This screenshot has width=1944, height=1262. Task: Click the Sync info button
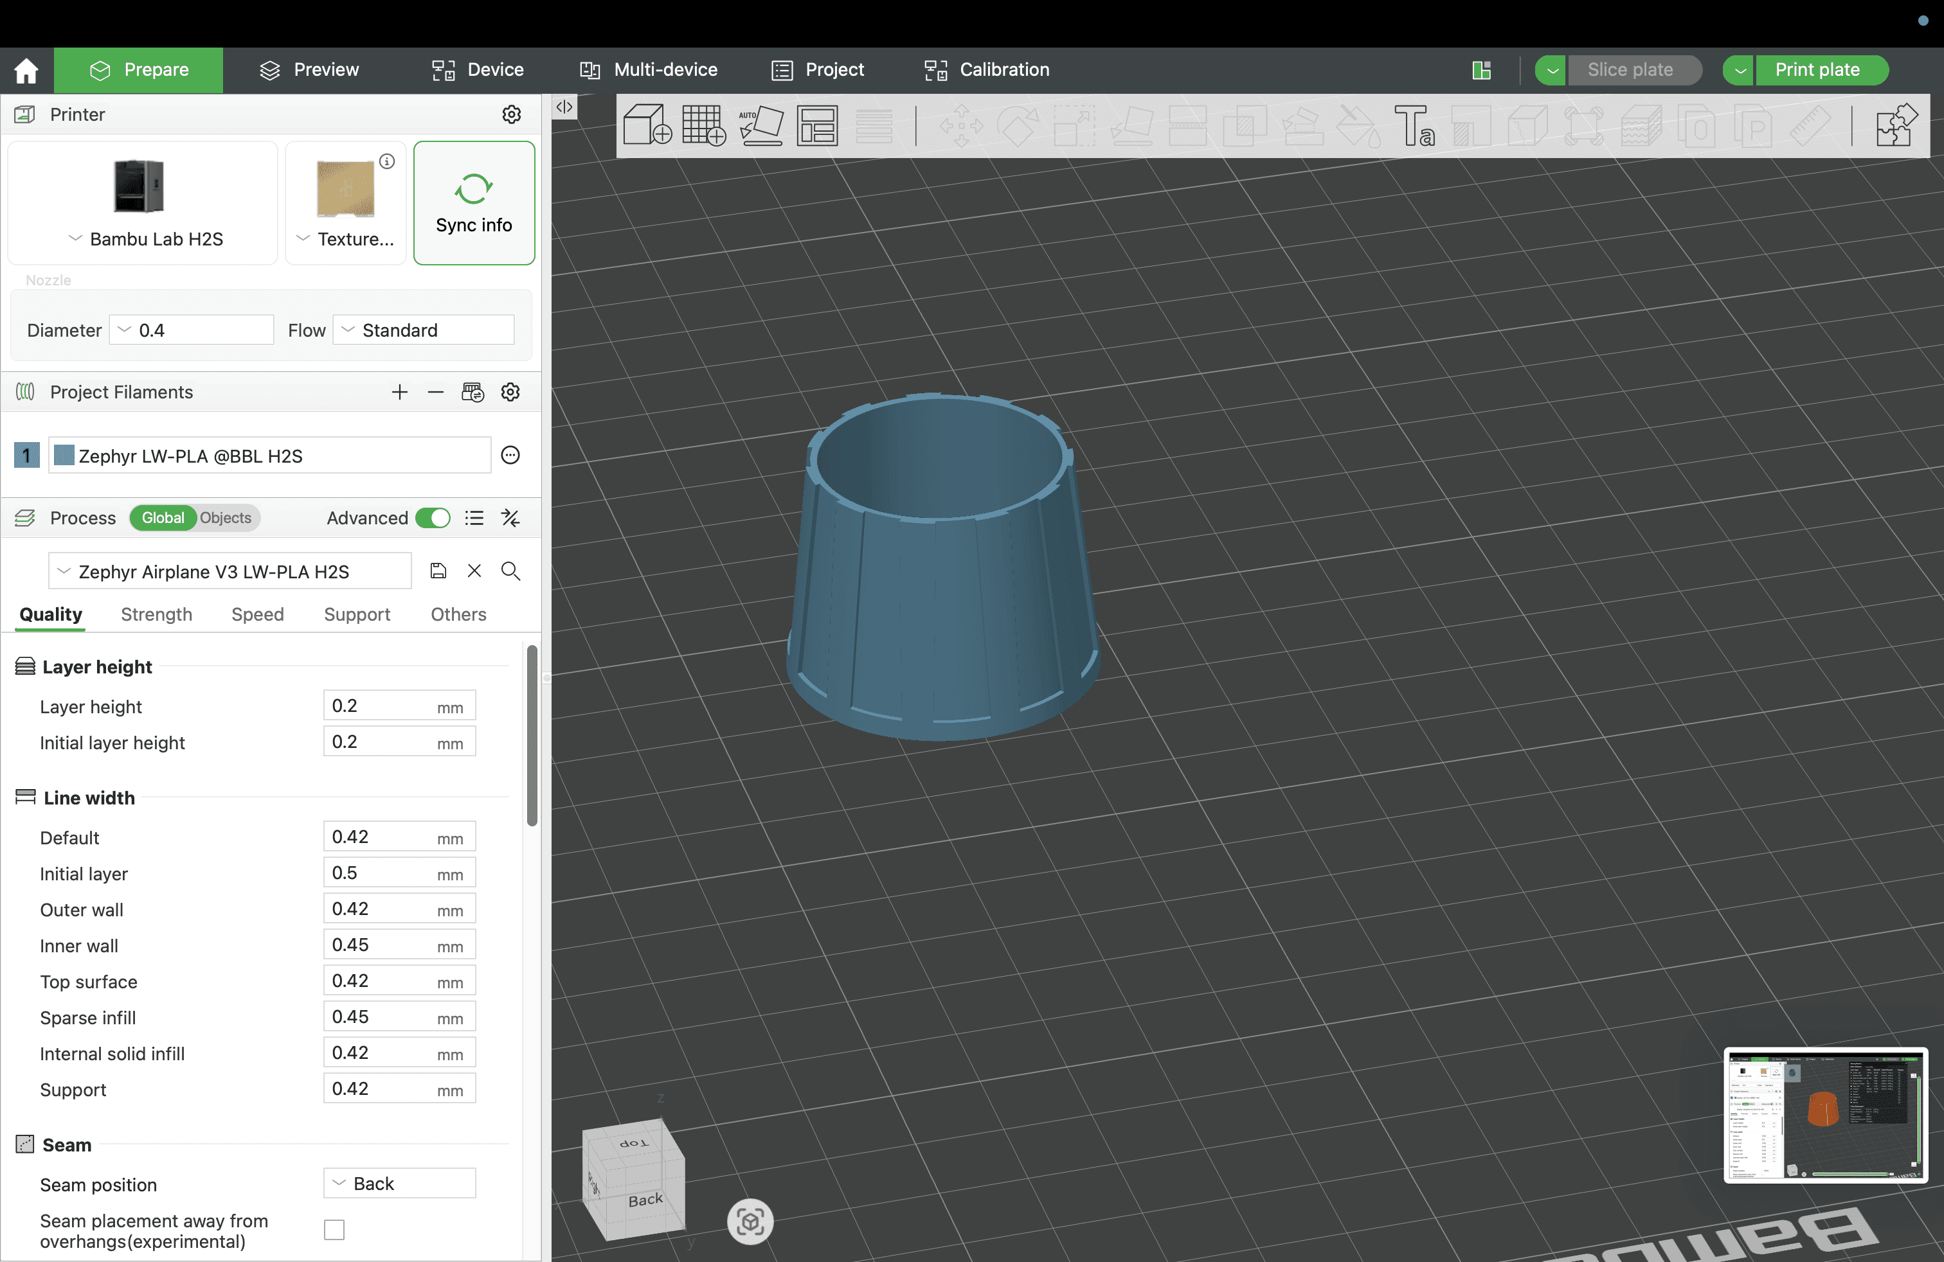[x=474, y=203]
